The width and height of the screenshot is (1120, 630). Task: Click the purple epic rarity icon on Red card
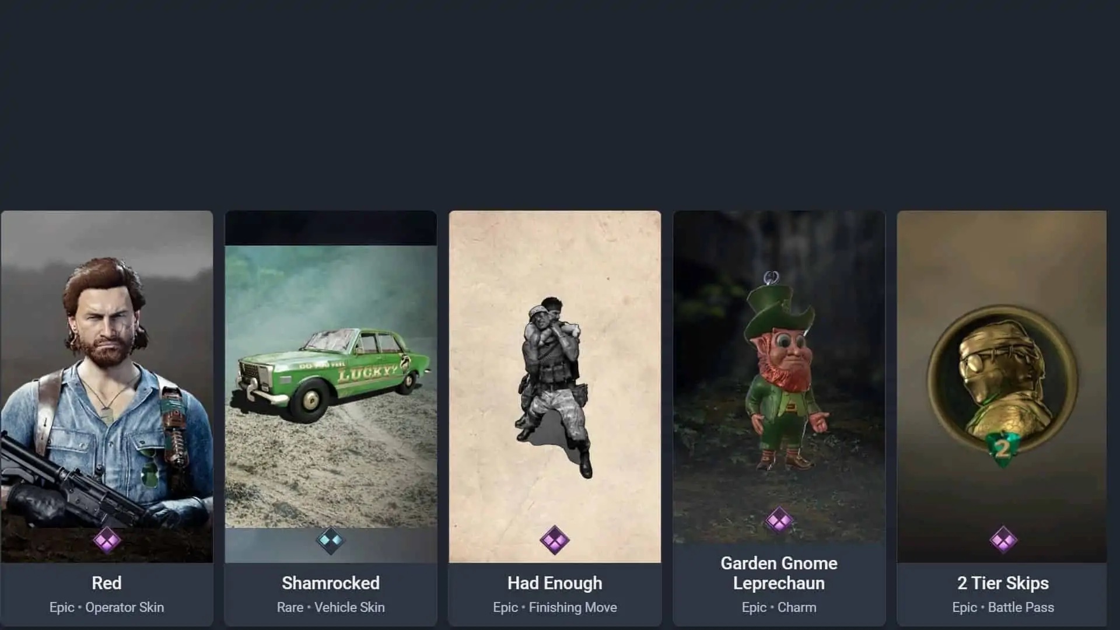(107, 540)
